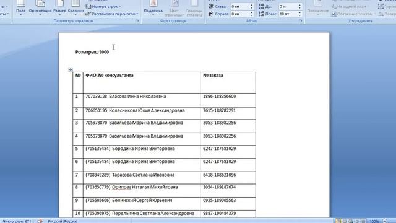The width and height of the screenshot is (396, 223).
Task: Switch to Draft view icon
Action: pyautogui.click(x=363, y=221)
